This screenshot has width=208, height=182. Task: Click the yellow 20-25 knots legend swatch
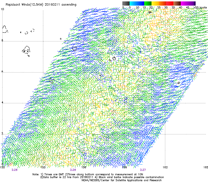click(155, 3)
